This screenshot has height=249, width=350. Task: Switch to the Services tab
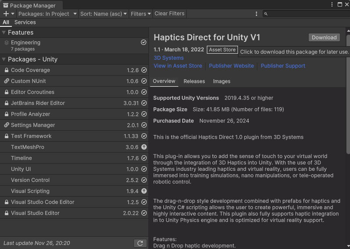point(25,22)
